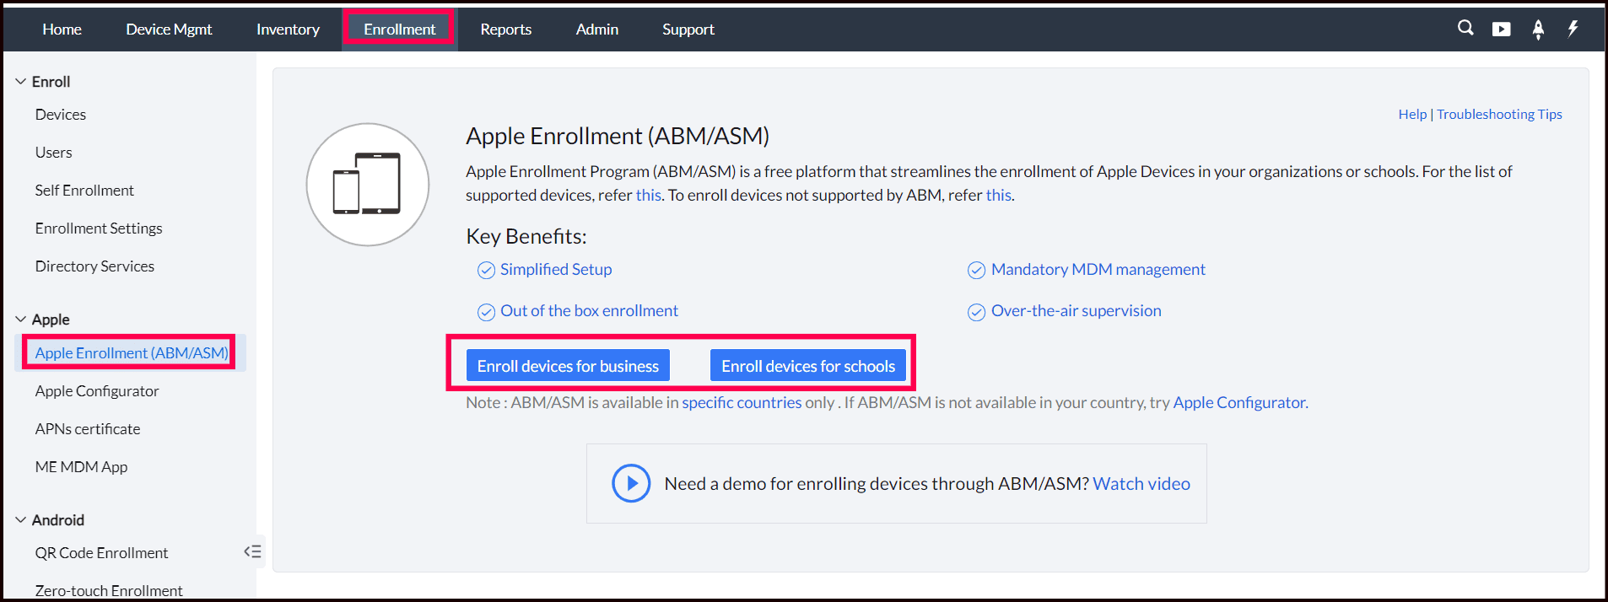This screenshot has width=1608, height=602.
Task: Click the Simplified Setup checkmark icon
Action: (486, 270)
